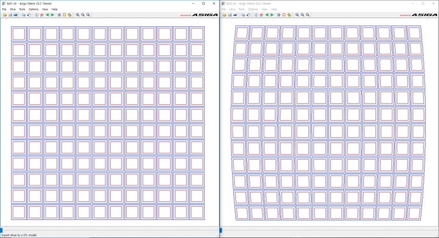The width and height of the screenshot is (439, 238).
Task: Open the Options menu in test2 window
Action: 253,9
